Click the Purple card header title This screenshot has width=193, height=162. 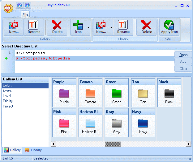click(59, 82)
